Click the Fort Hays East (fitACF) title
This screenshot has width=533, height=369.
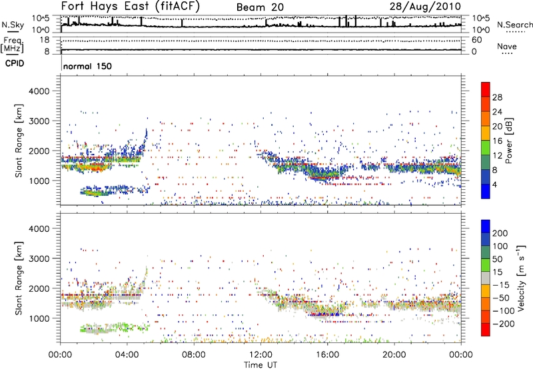point(131,6)
